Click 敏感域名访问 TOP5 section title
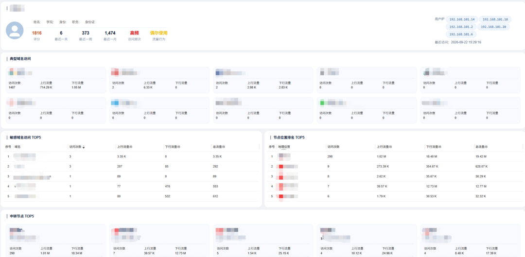 pyautogui.click(x=25, y=137)
